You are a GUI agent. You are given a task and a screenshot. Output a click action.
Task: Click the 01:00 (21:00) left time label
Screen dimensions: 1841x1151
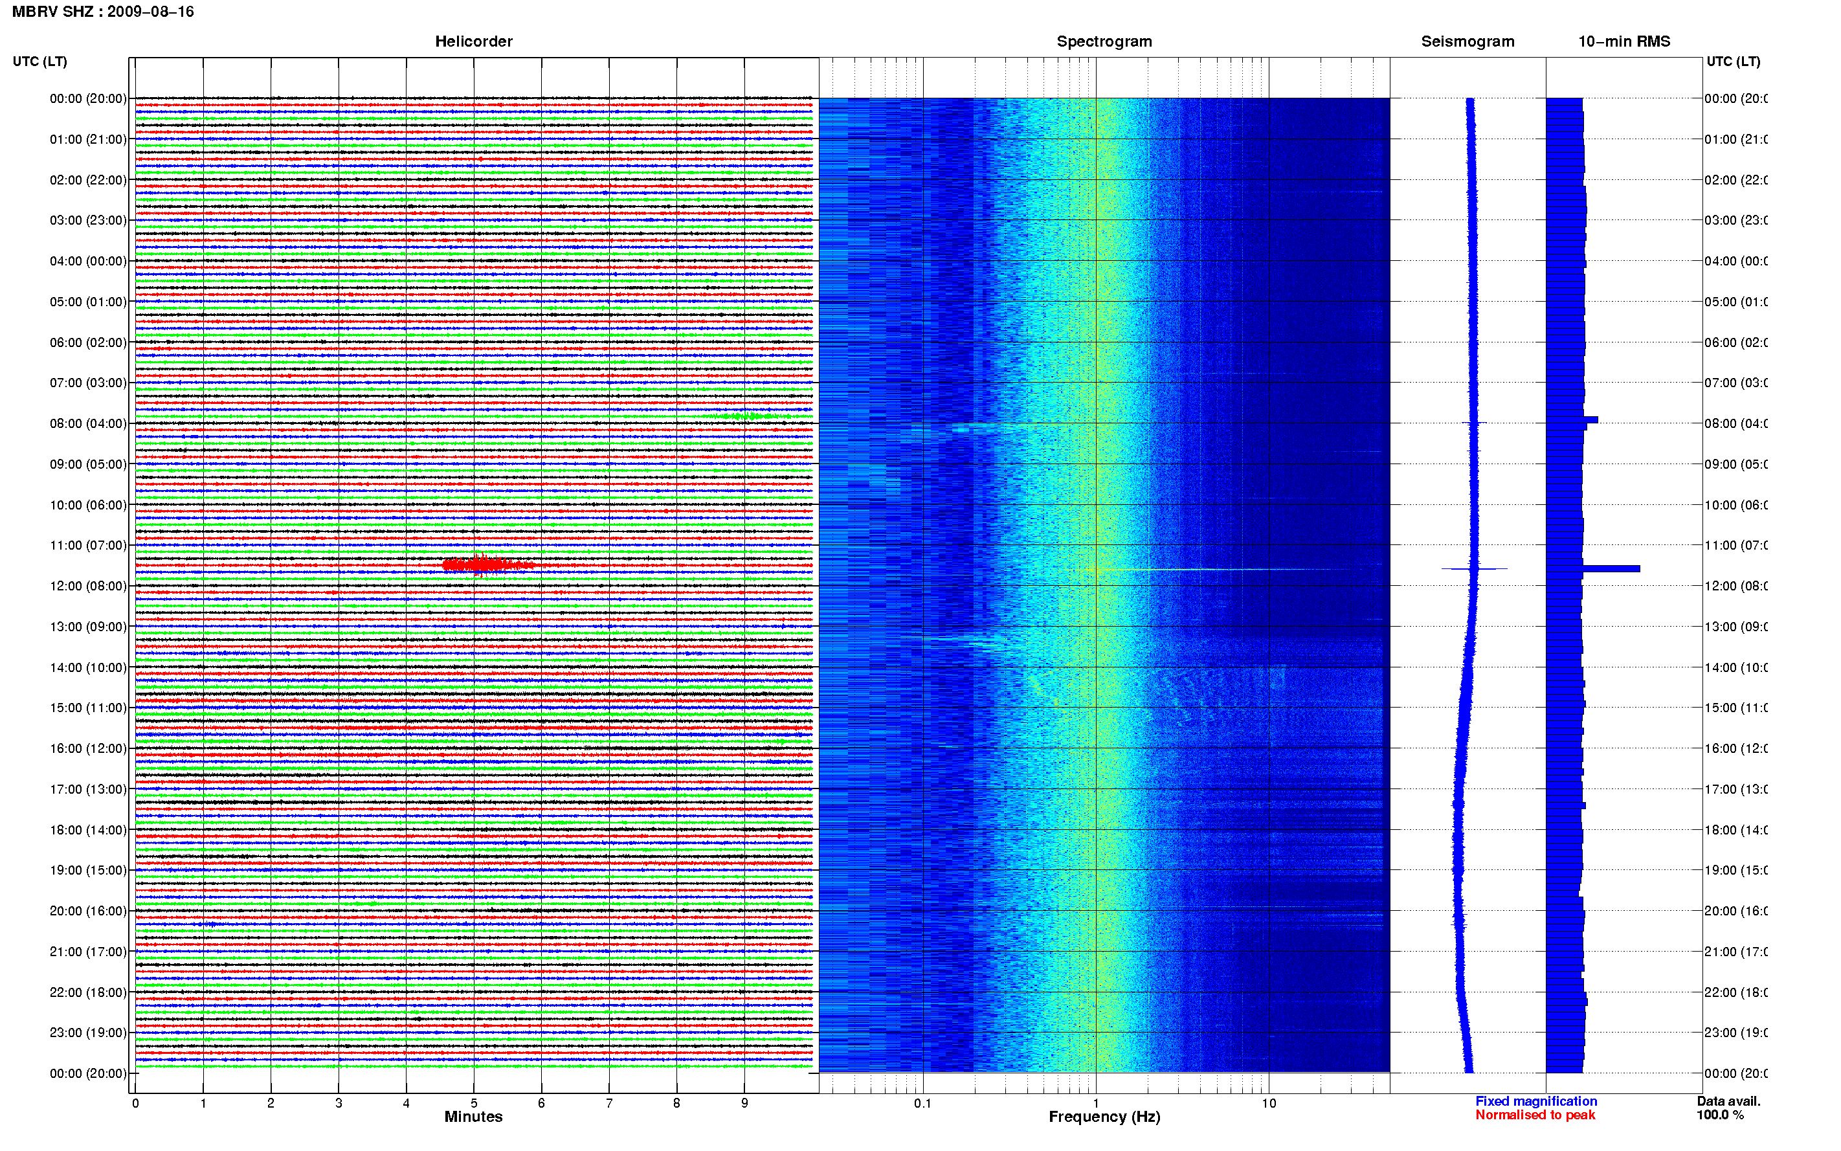87,139
